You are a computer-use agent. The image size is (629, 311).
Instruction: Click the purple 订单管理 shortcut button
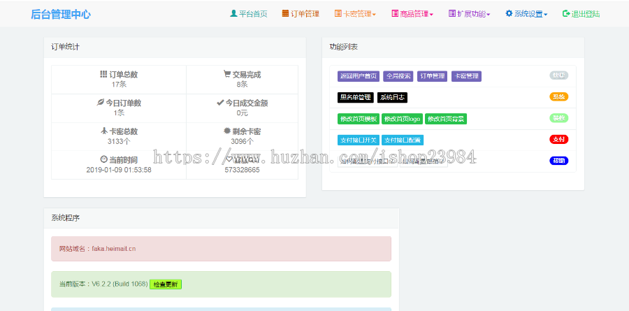(432, 76)
